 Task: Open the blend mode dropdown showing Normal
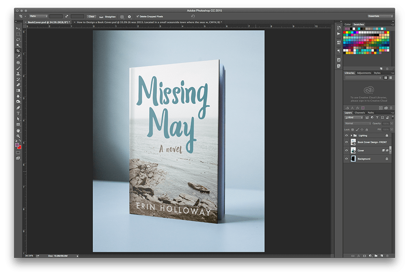point(357,123)
